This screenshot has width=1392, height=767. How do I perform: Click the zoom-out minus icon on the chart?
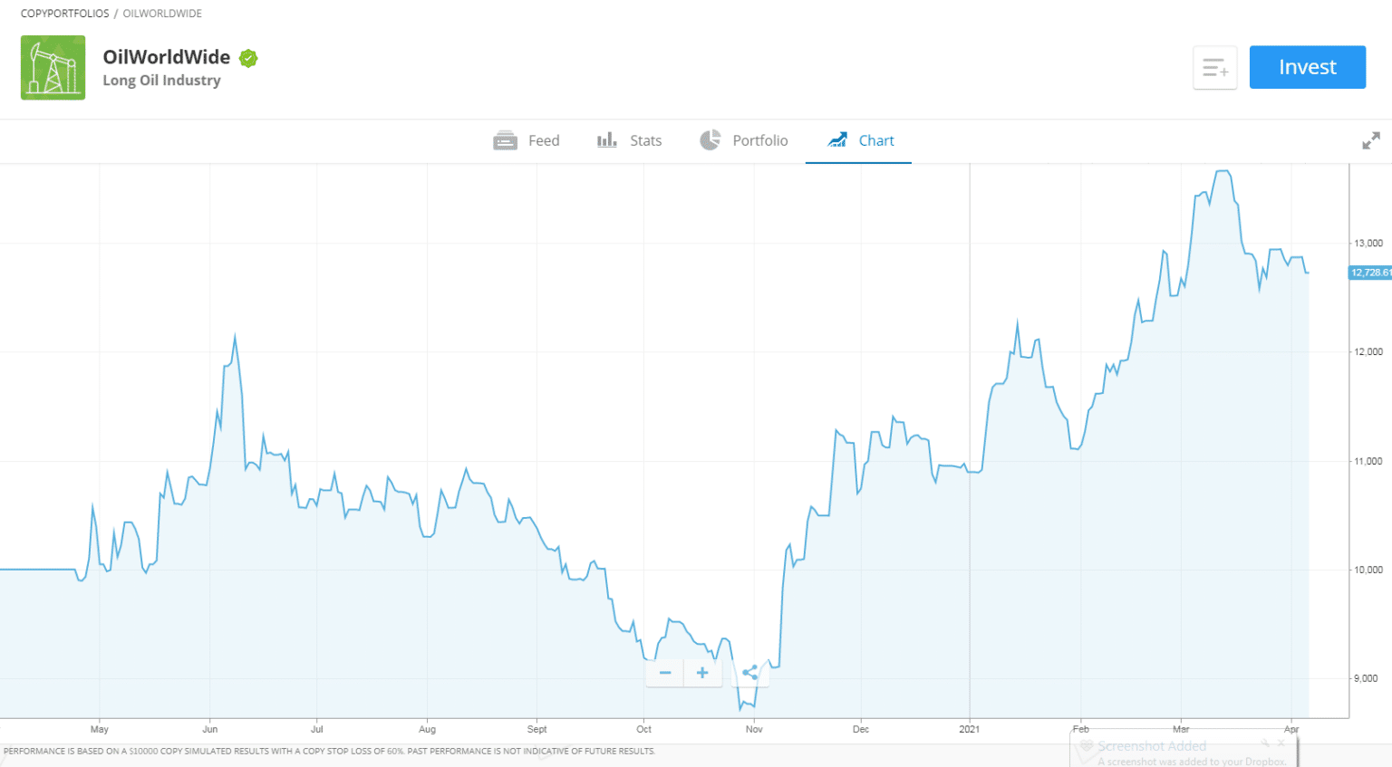click(664, 673)
